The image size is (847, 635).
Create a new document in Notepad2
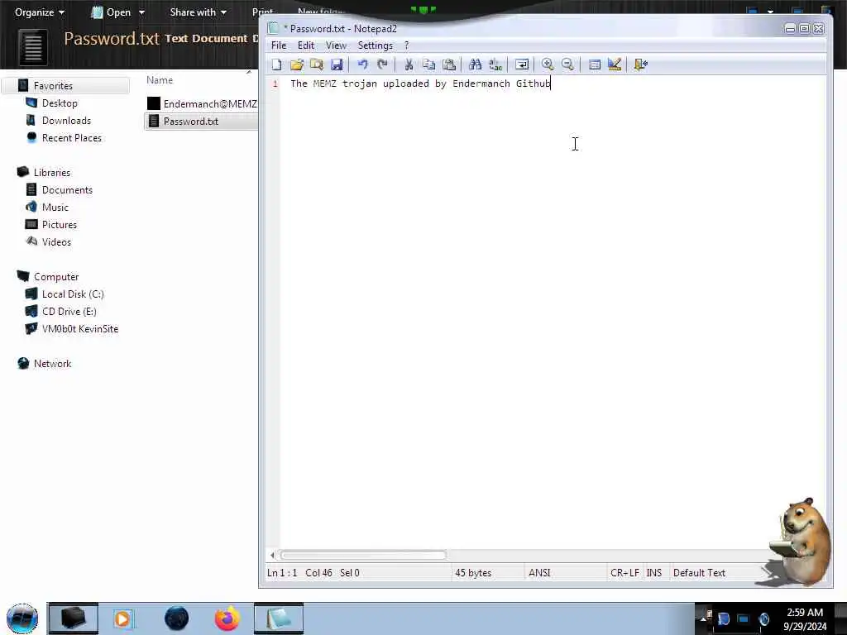click(276, 64)
